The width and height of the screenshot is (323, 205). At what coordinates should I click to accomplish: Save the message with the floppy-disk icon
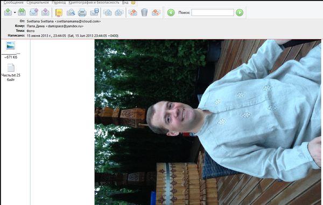(x=95, y=12)
